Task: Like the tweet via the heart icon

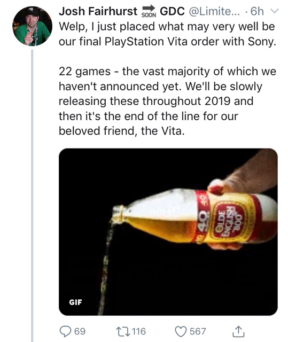Action: 181,331
